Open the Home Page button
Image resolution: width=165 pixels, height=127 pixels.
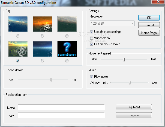coord(149,33)
